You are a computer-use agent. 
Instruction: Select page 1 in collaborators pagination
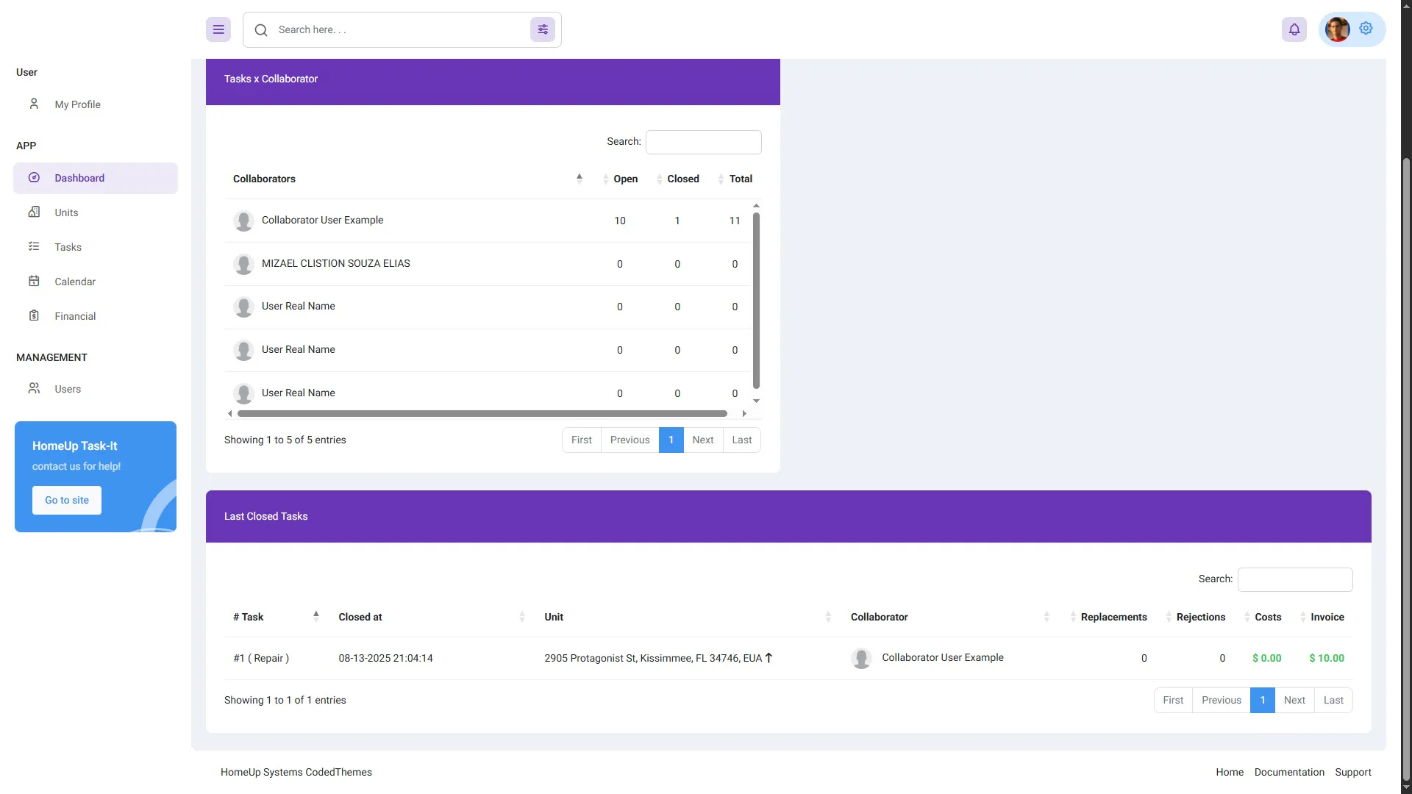(671, 440)
